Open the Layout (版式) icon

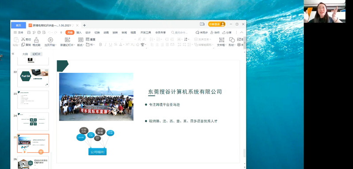coord(81,40)
